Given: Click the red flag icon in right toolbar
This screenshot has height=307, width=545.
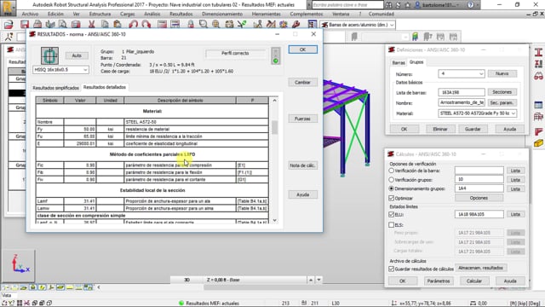Looking at the screenshot, I should tap(538, 131).
